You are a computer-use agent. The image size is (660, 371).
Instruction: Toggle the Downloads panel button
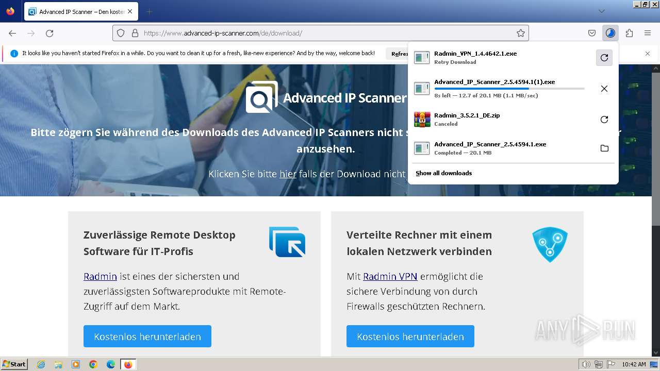pyautogui.click(x=610, y=33)
